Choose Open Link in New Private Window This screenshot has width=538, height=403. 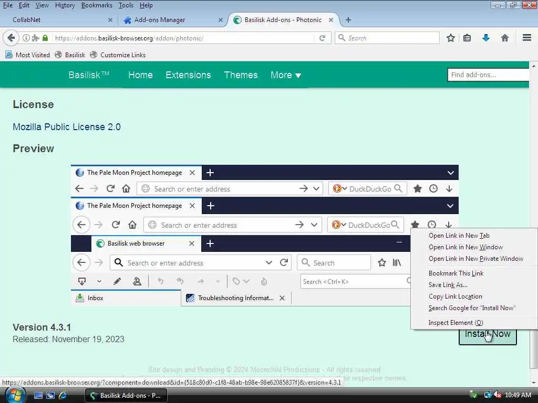[x=474, y=259]
